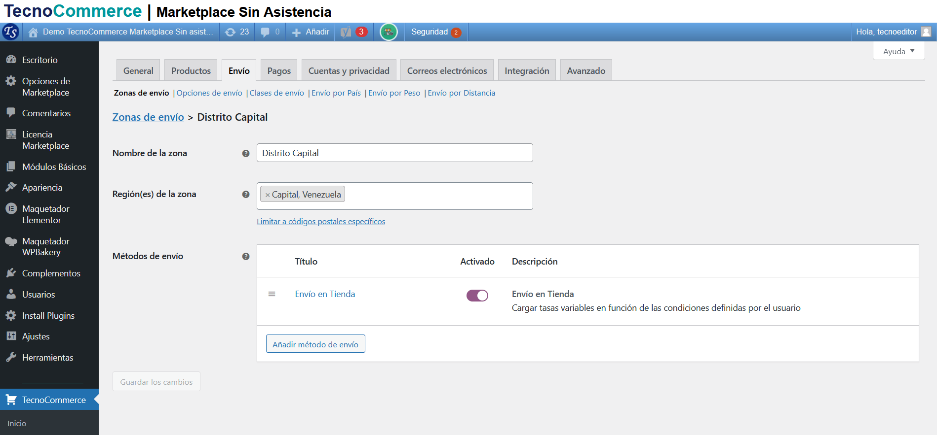Switch to the Productos tab
The height and width of the screenshot is (435, 937).
(191, 70)
